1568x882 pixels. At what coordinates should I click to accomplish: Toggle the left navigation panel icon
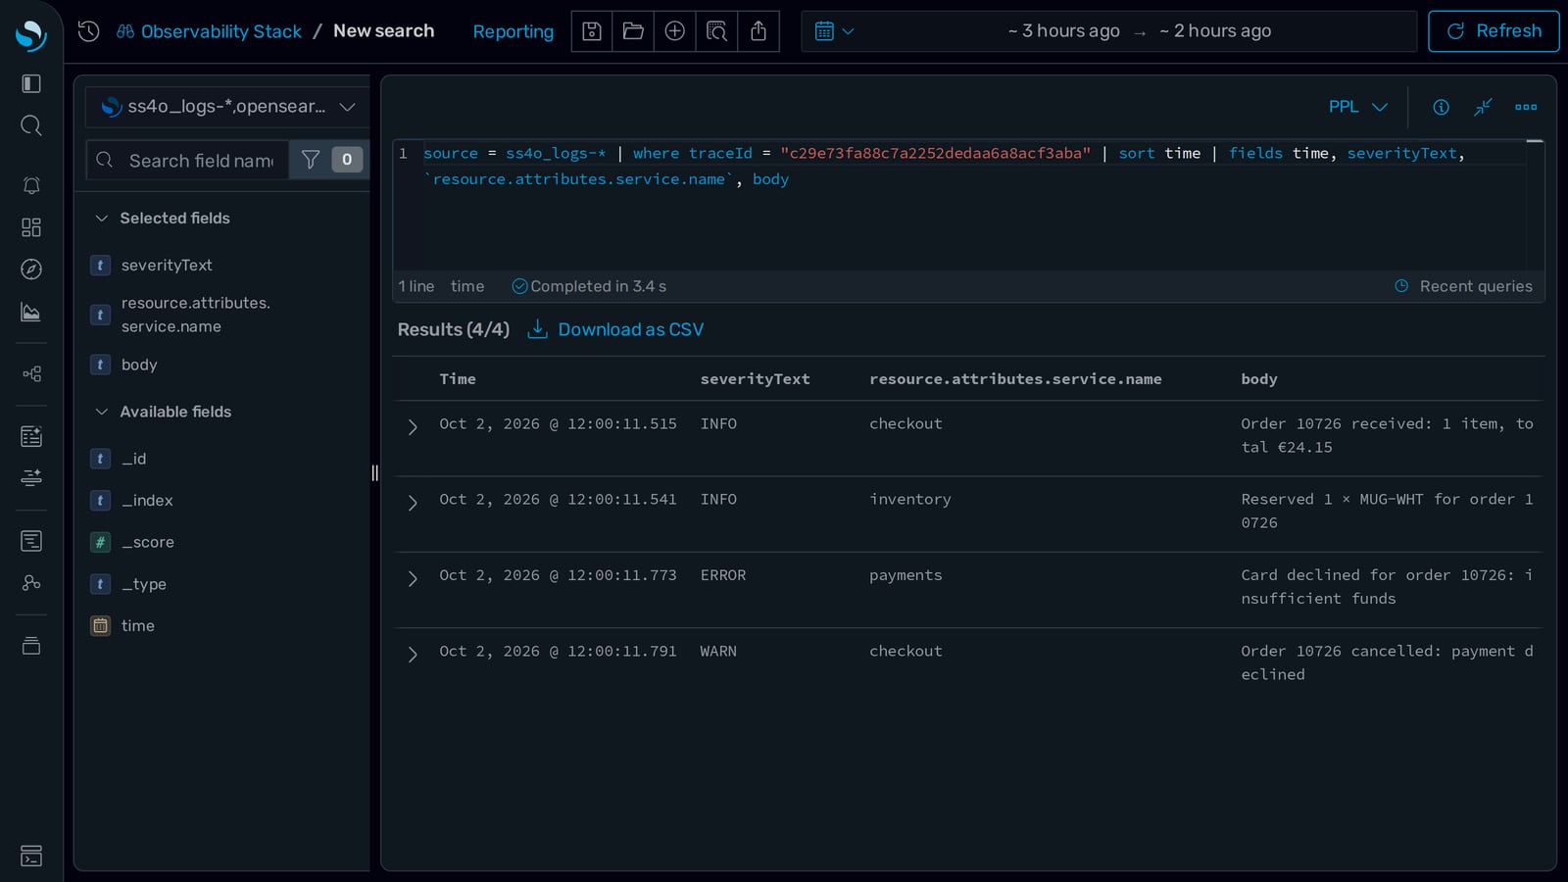31,83
